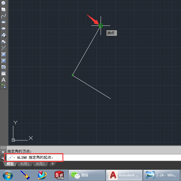Open the Create Block tool

coord(3,42)
